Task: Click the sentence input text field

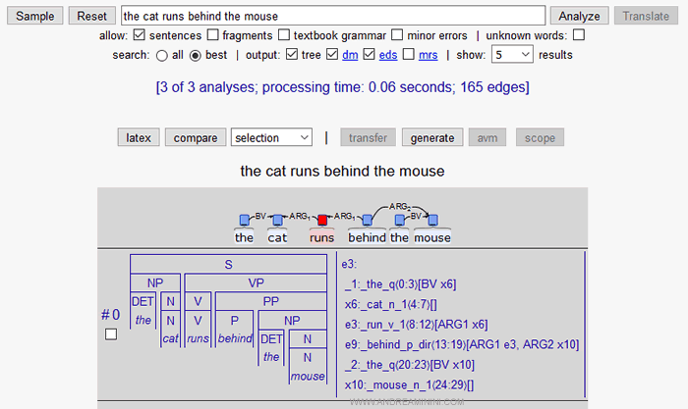Action: pos(332,16)
